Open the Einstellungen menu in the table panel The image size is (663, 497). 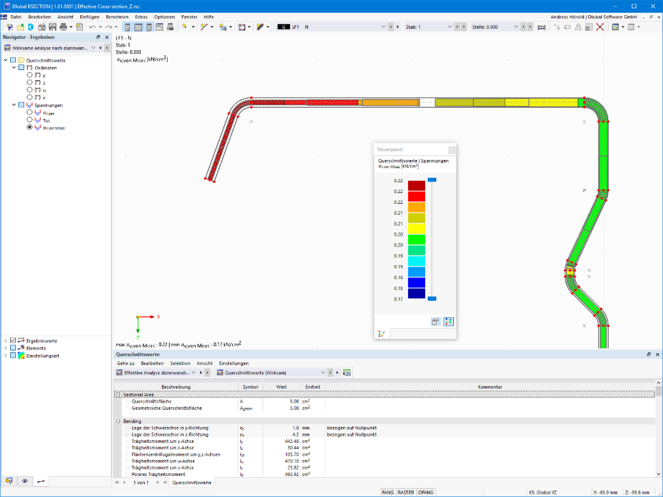click(x=234, y=363)
